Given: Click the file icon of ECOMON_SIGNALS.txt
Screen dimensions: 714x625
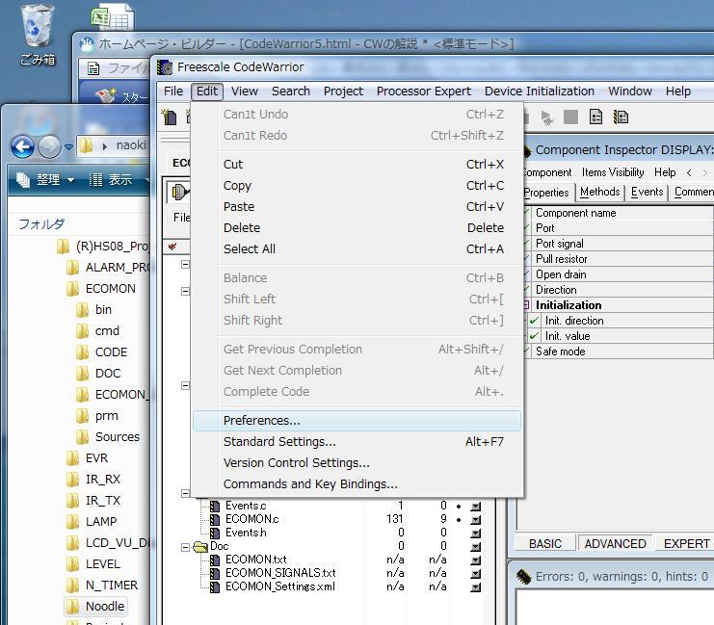Looking at the screenshot, I should coord(215,573).
